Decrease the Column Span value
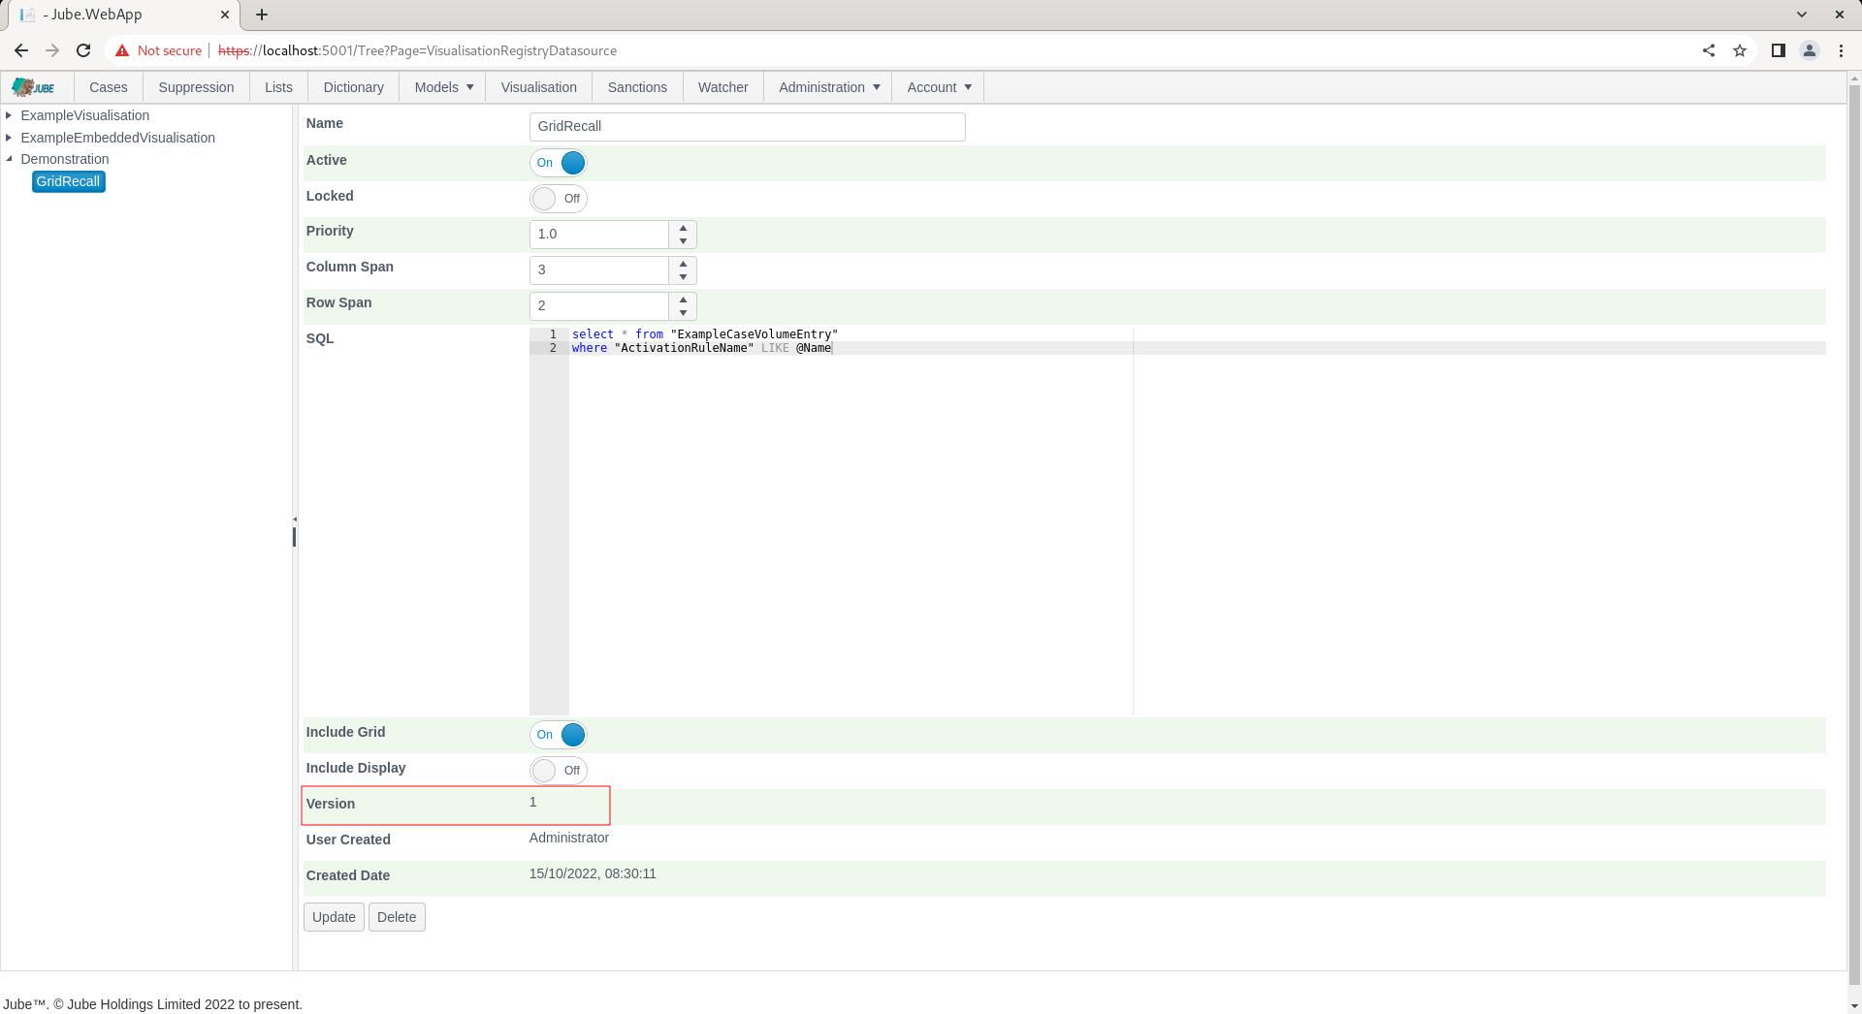The width and height of the screenshot is (1862, 1014). 684,276
